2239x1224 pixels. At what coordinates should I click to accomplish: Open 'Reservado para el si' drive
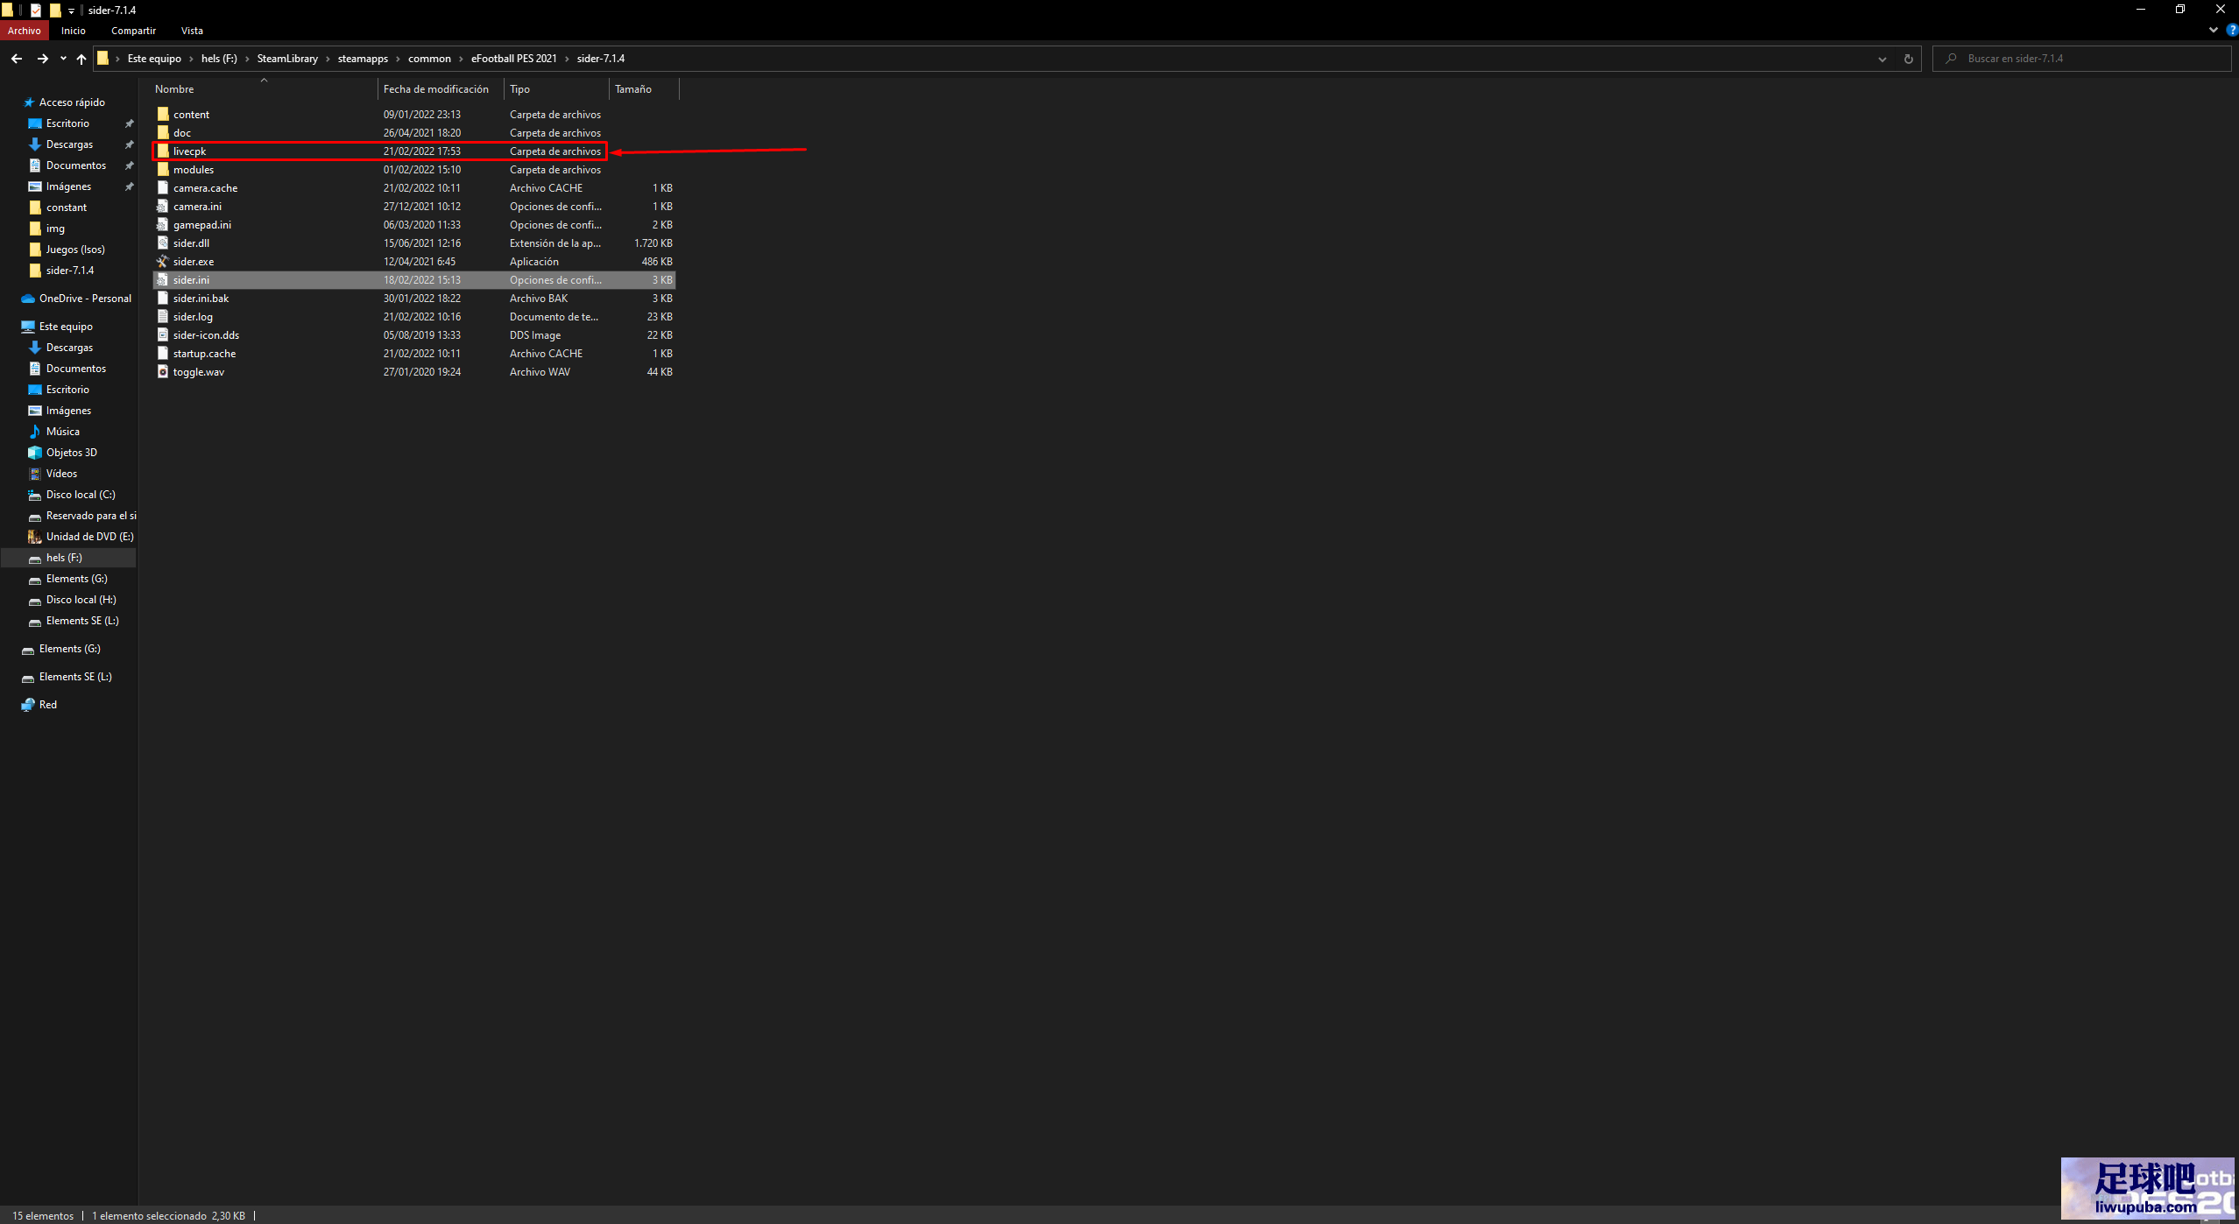(x=91, y=516)
